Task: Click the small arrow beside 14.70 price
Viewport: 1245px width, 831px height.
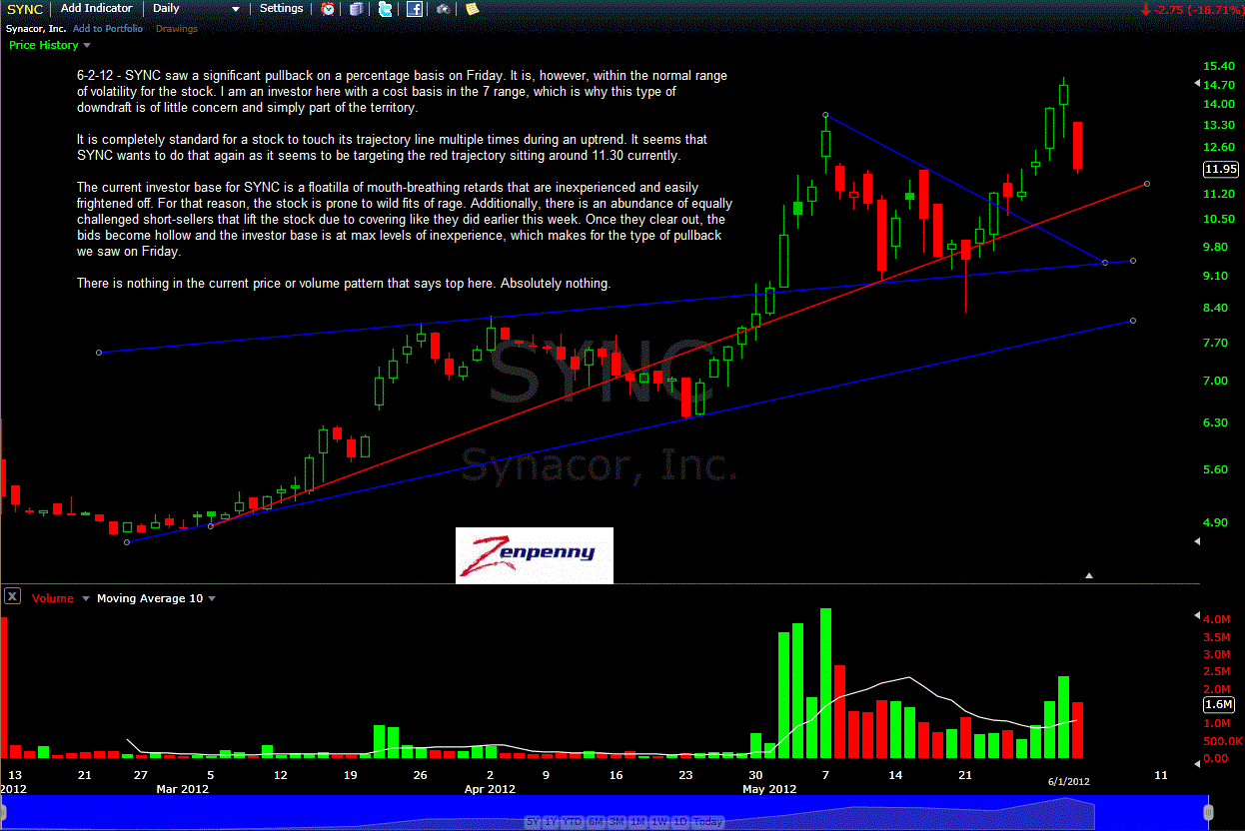Action: 1198,84
